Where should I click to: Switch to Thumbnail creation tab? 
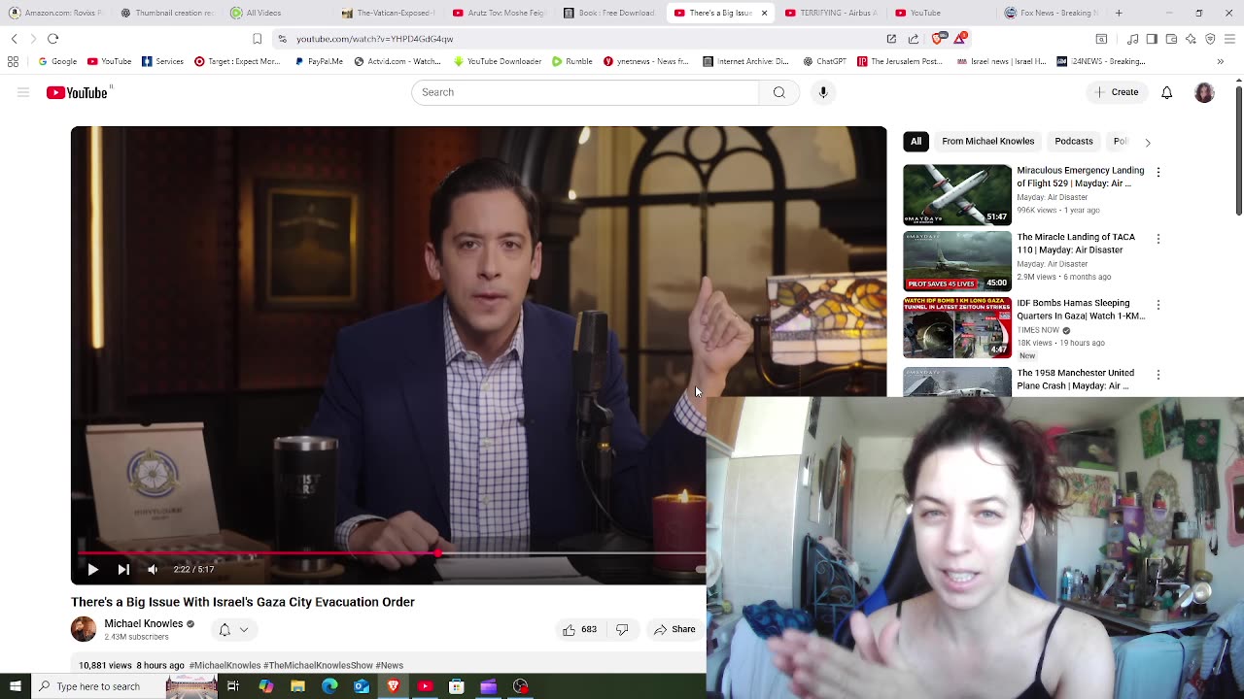166,13
